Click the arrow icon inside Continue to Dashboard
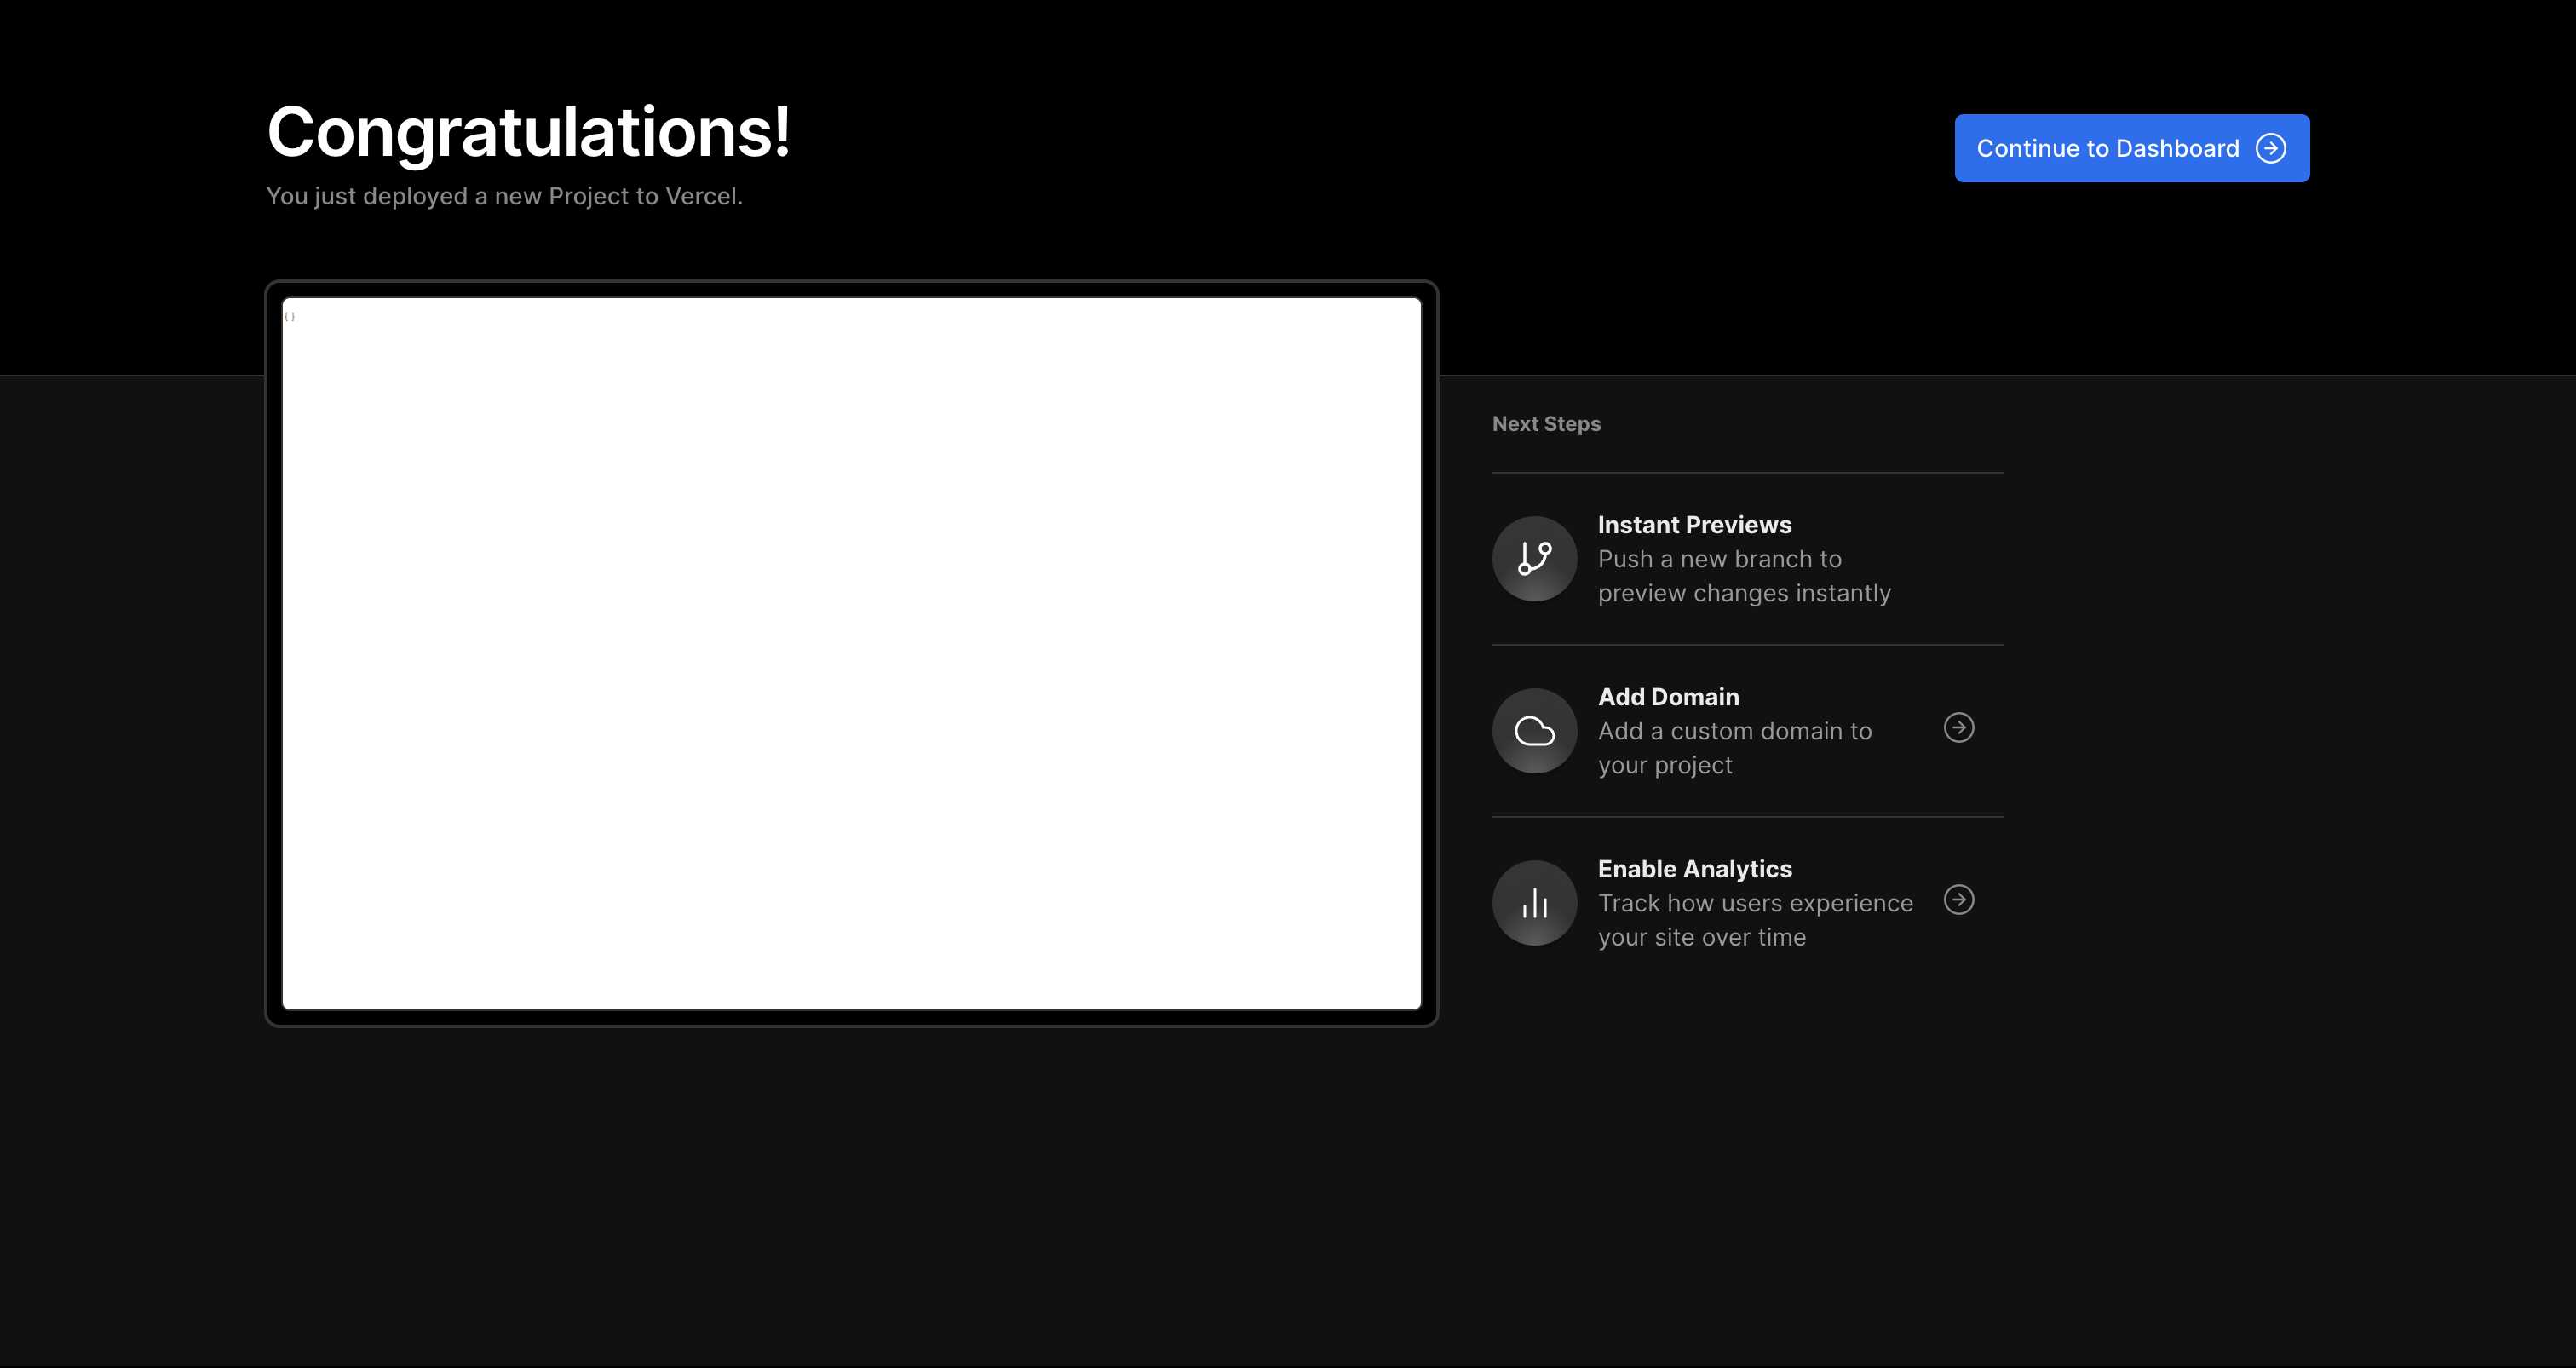Viewport: 2576px width, 1368px height. tap(2271, 148)
